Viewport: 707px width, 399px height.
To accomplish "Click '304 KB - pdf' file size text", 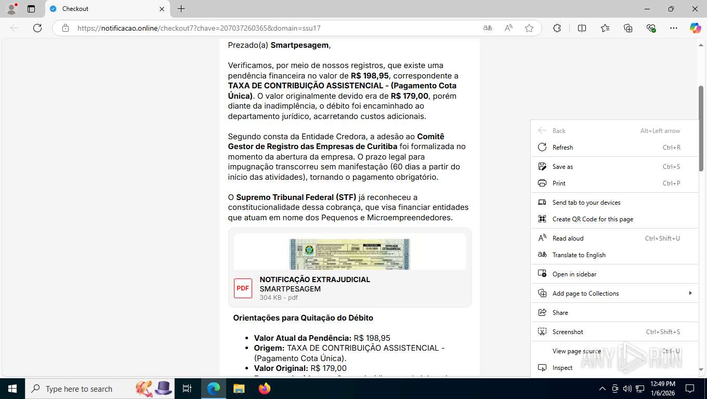I will 279,298.
